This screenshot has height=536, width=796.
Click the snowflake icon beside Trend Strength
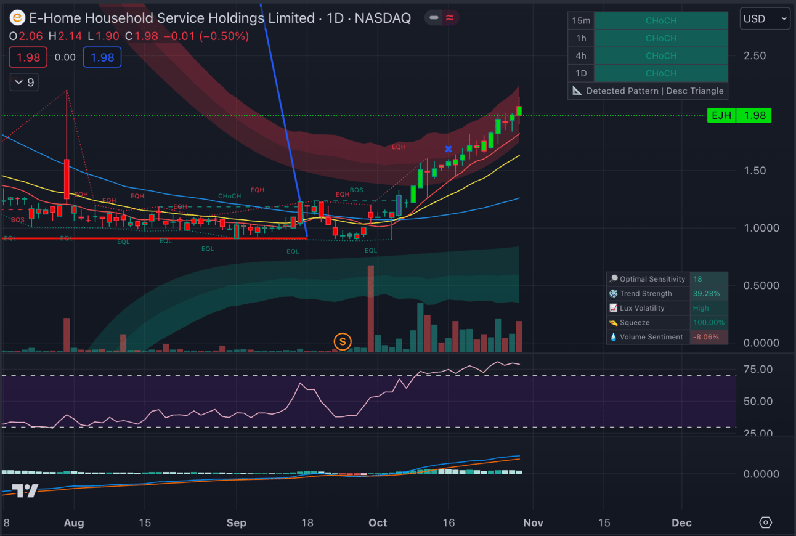point(613,293)
